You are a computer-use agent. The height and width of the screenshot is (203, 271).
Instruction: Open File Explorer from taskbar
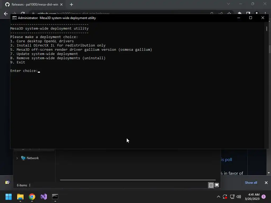[x=20, y=197]
